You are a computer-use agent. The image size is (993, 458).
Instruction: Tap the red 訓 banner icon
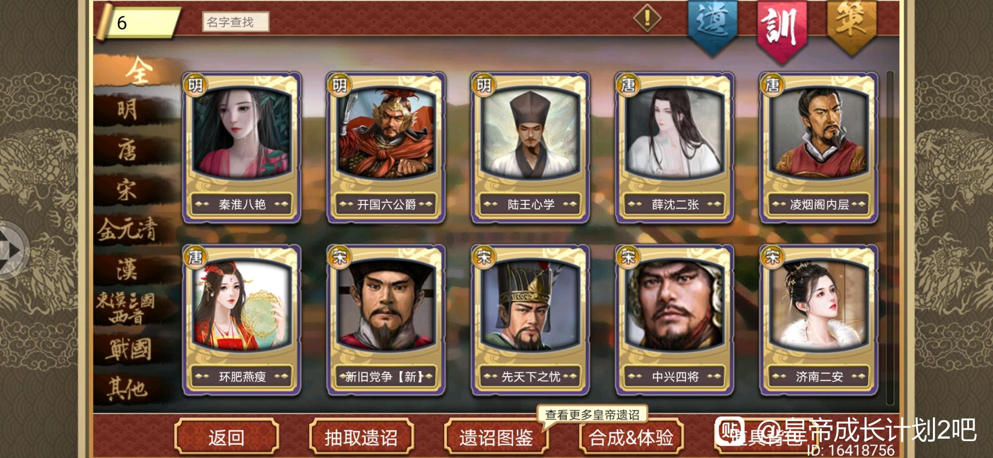781,30
